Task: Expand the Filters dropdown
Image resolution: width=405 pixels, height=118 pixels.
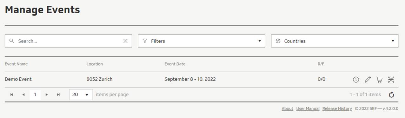Action: [202, 41]
